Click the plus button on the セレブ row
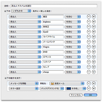This screenshot has width=102, height=102. point(94,67)
